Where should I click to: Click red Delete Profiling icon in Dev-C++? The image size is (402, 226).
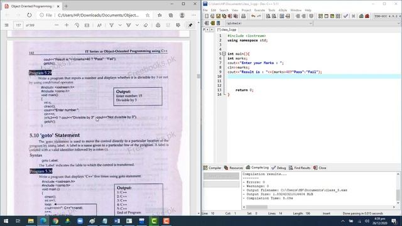pos(367,16)
